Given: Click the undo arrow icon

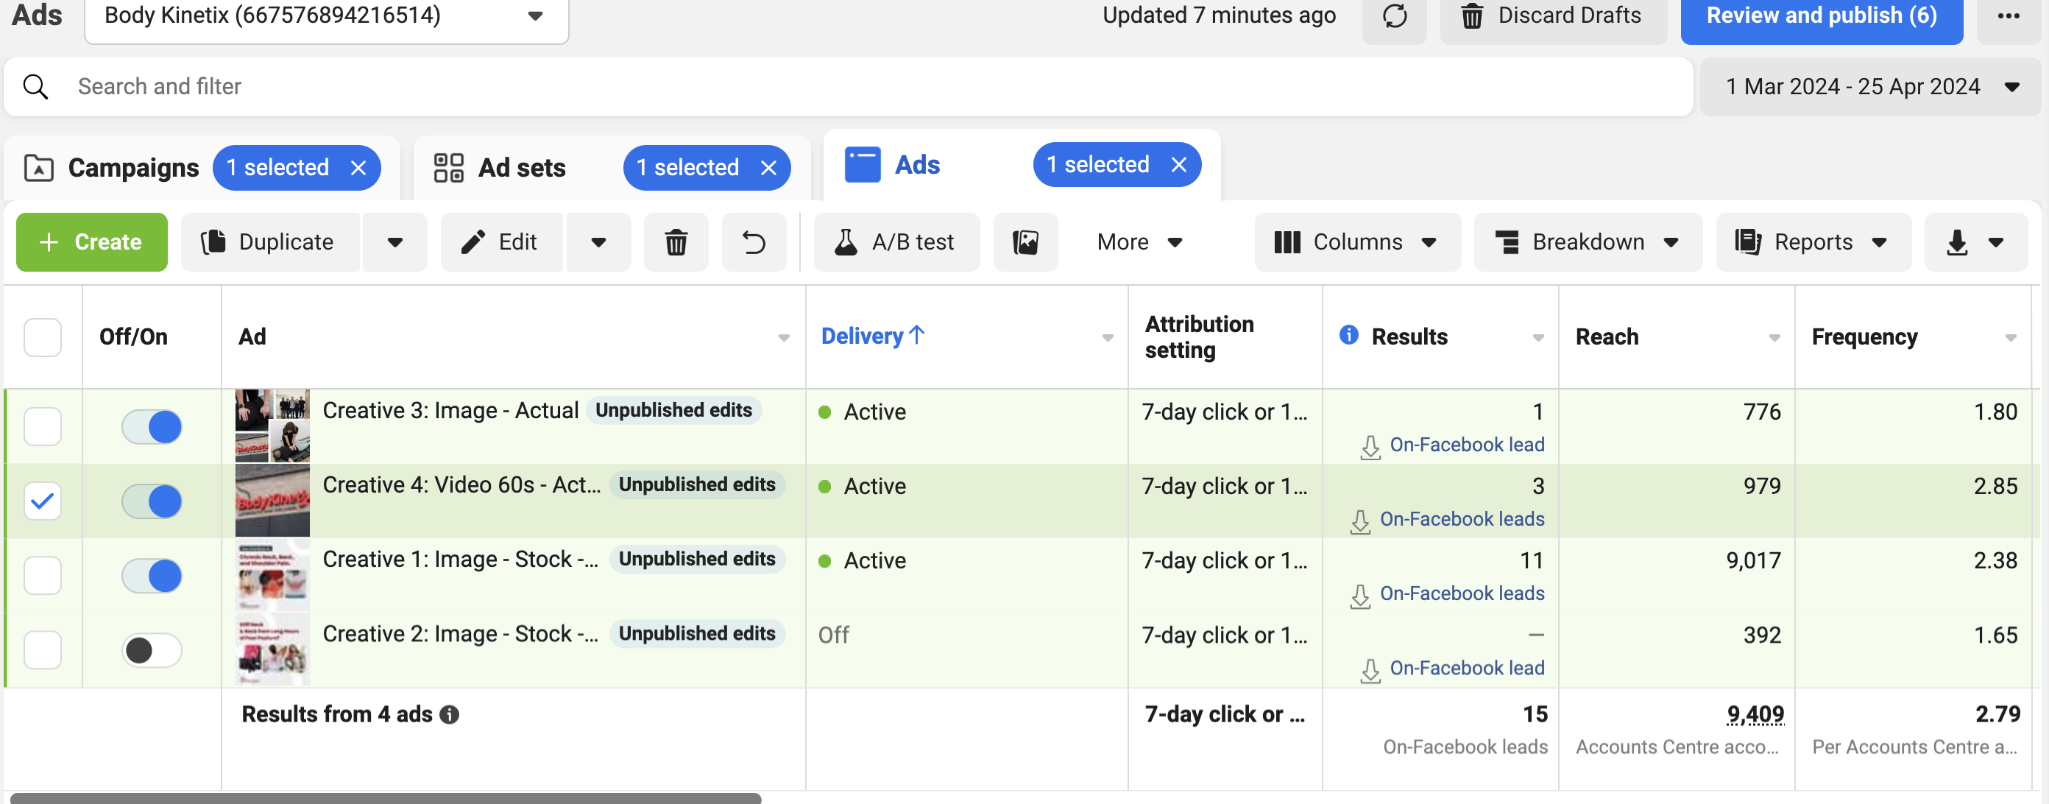Looking at the screenshot, I should 753,242.
